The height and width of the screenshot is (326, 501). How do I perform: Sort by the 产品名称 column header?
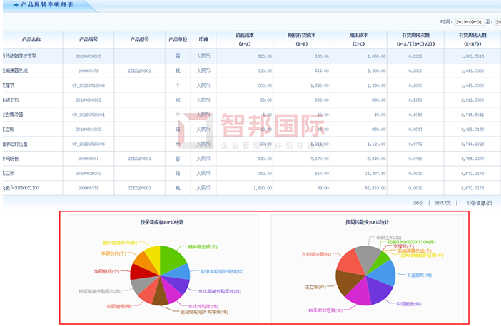click(32, 40)
